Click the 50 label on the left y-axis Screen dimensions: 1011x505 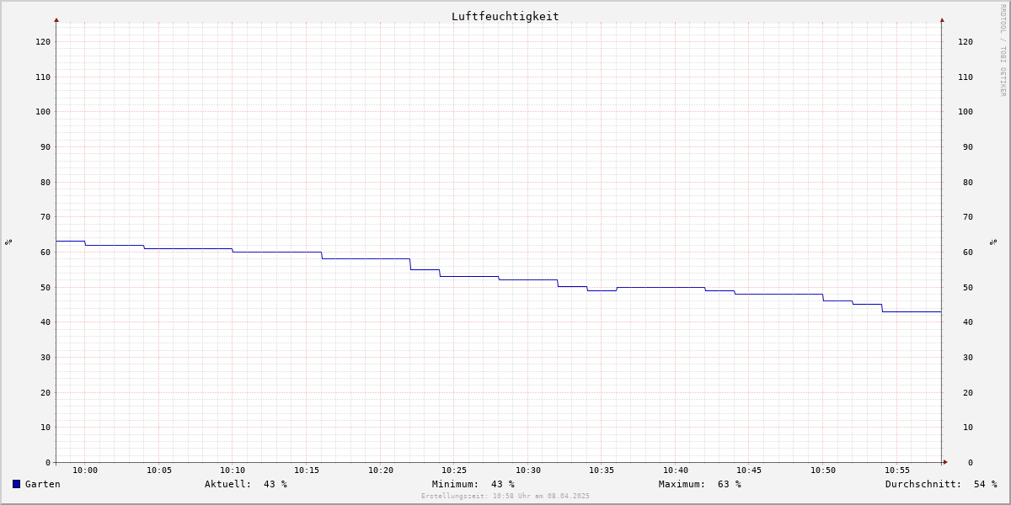(x=45, y=287)
